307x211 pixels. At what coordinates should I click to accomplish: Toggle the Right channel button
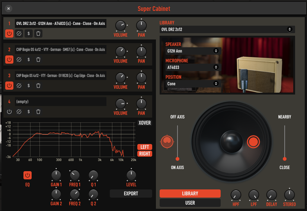click(x=145, y=154)
